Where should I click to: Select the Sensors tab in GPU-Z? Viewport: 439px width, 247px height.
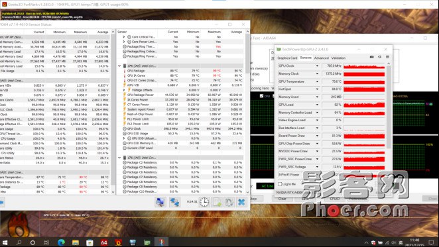(306, 58)
